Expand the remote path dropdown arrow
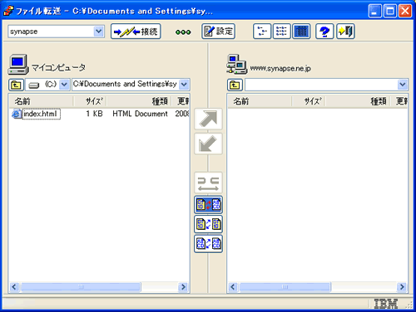 [x=403, y=85]
